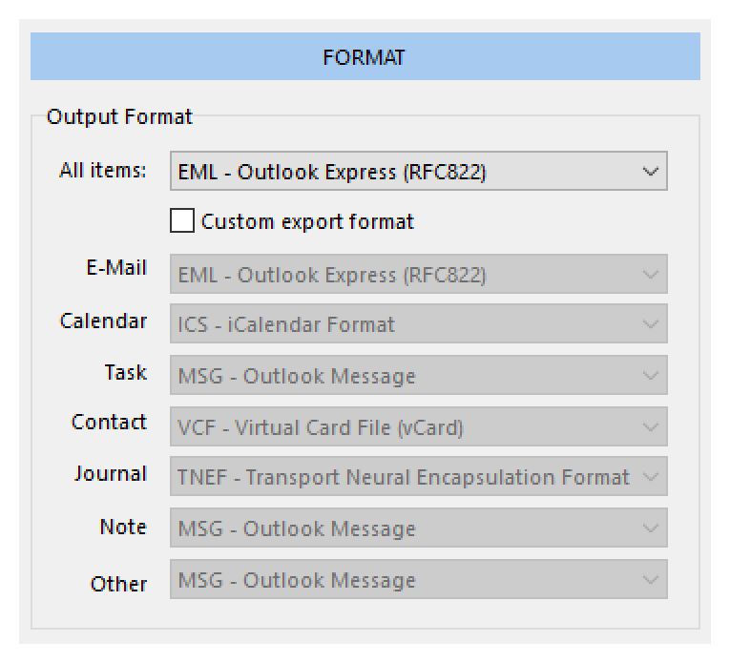Click the All items dropdown arrow

pyautogui.click(x=651, y=173)
